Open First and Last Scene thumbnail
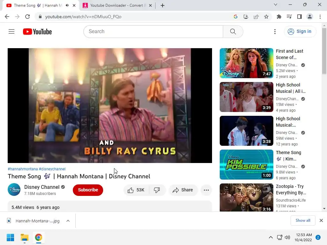This screenshot has height=245, width=327. (x=246, y=63)
